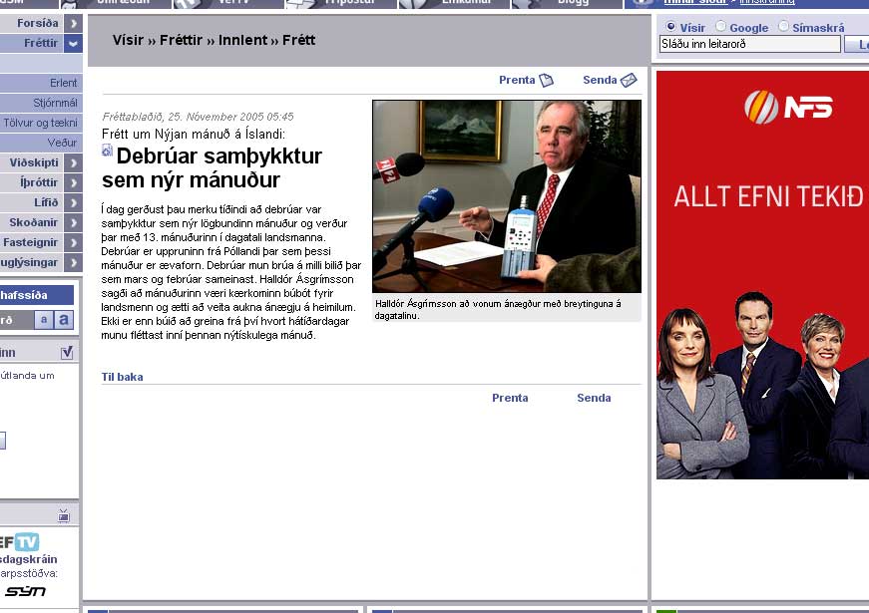Click the headline 'Debrúar samþykktur sem nýr mánuður'

[x=212, y=167]
